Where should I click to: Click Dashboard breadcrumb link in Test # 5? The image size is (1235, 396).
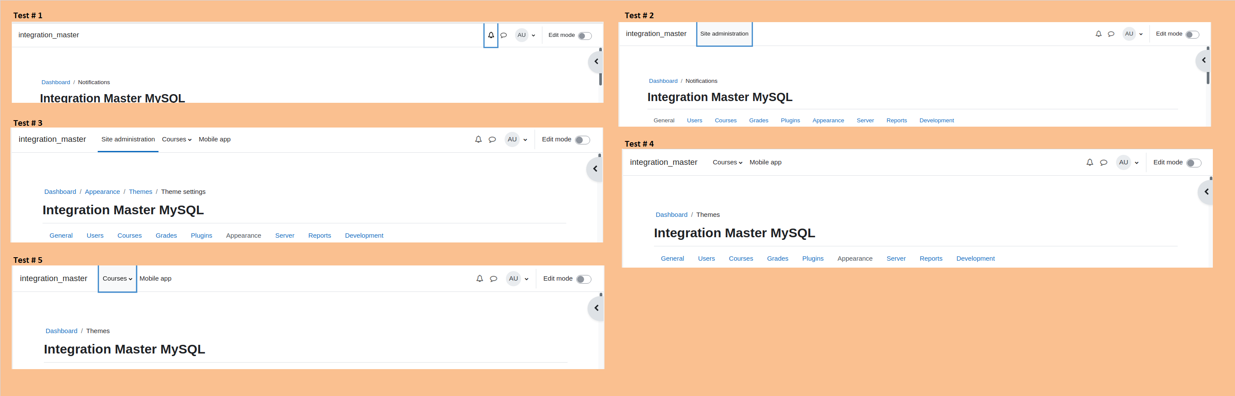[61, 331]
